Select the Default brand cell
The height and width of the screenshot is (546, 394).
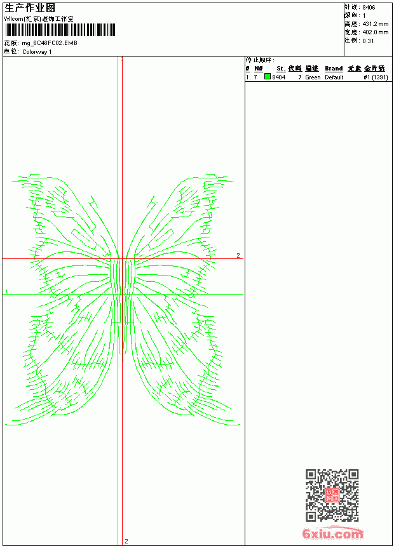click(334, 77)
